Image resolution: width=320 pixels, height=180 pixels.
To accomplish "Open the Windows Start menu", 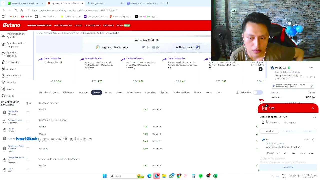I will 105,176.
